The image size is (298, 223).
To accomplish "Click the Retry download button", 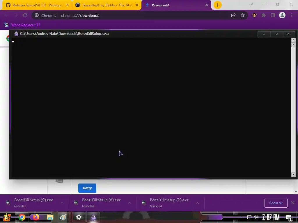I will click(x=87, y=188).
